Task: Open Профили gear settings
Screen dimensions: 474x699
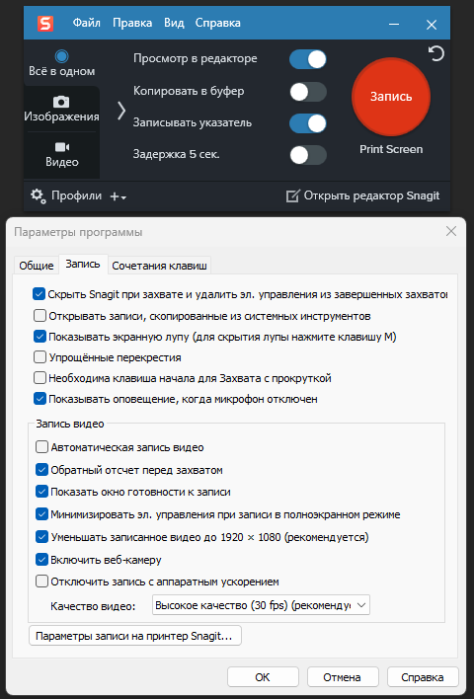Action: click(x=39, y=195)
